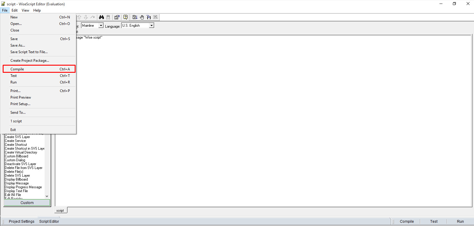Screen dimensions: 474x226
Task: Select Create Service action
Action: 15,141
